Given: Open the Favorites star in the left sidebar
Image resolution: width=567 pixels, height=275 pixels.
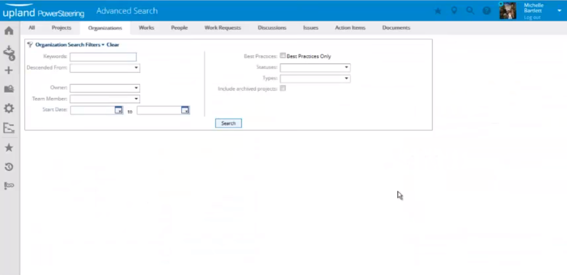Looking at the screenshot, I should point(9,148).
